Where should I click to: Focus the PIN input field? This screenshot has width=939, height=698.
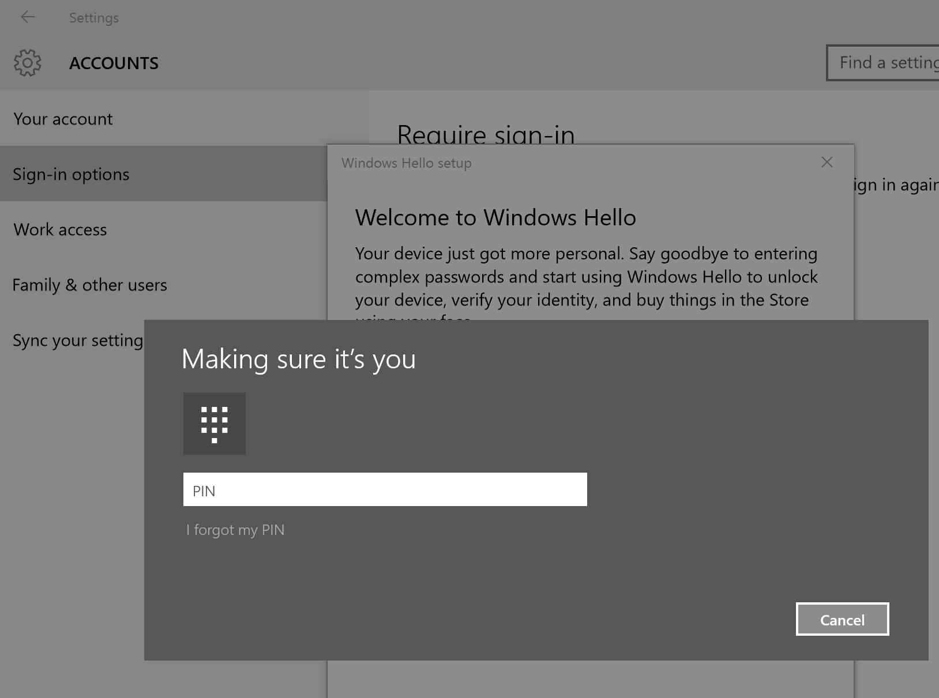point(385,489)
